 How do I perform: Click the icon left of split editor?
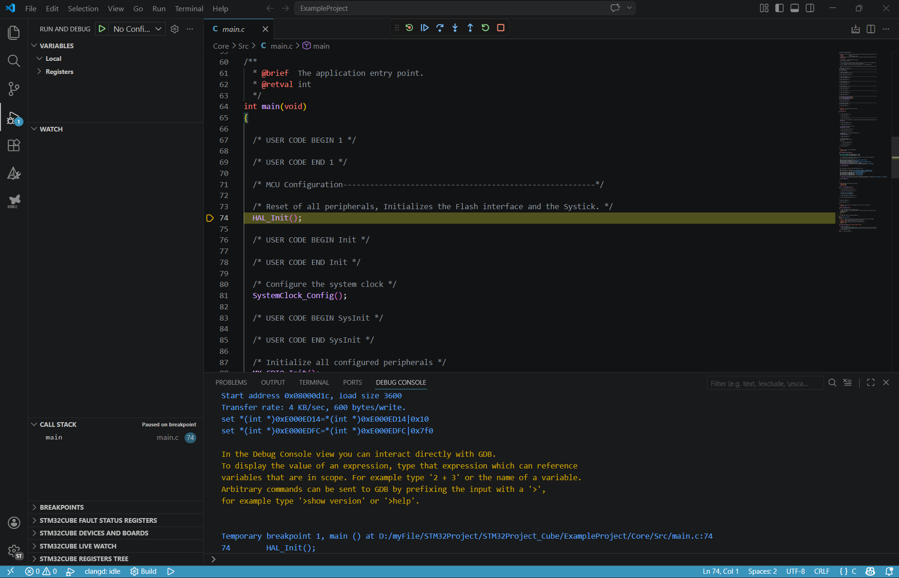[x=855, y=29]
